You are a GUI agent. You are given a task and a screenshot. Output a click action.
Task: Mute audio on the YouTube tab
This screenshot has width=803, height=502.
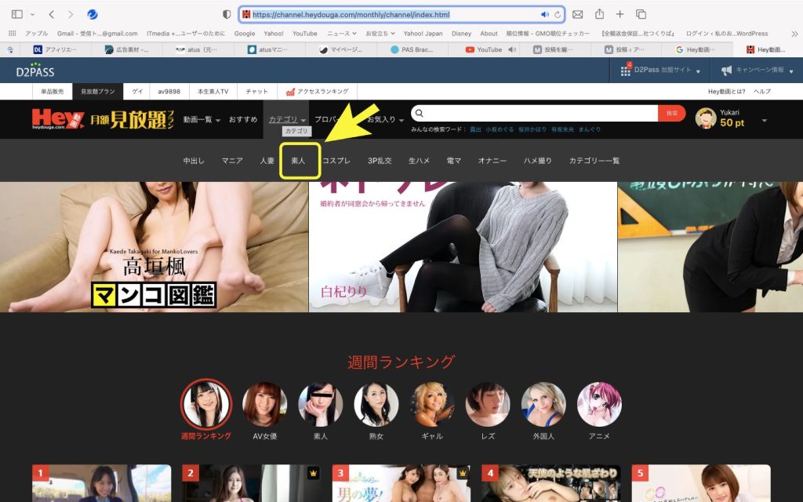pyautogui.click(x=511, y=49)
